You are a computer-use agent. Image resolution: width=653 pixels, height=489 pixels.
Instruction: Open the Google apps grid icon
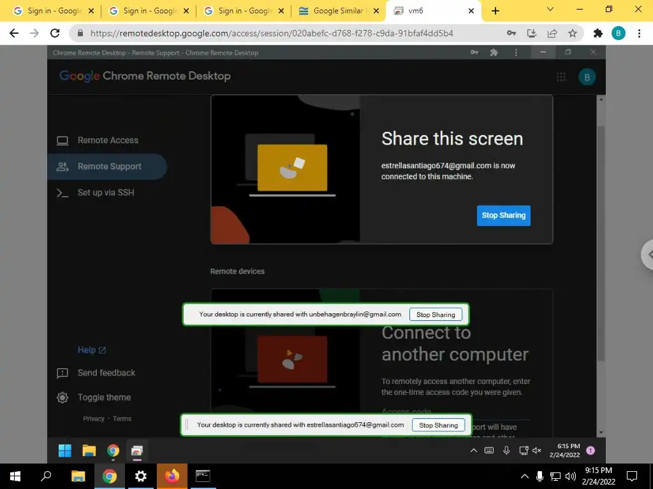[x=561, y=77]
